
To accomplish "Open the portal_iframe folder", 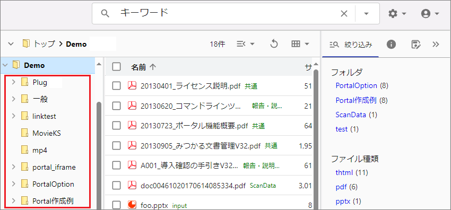I will pyautogui.click(x=54, y=167).
